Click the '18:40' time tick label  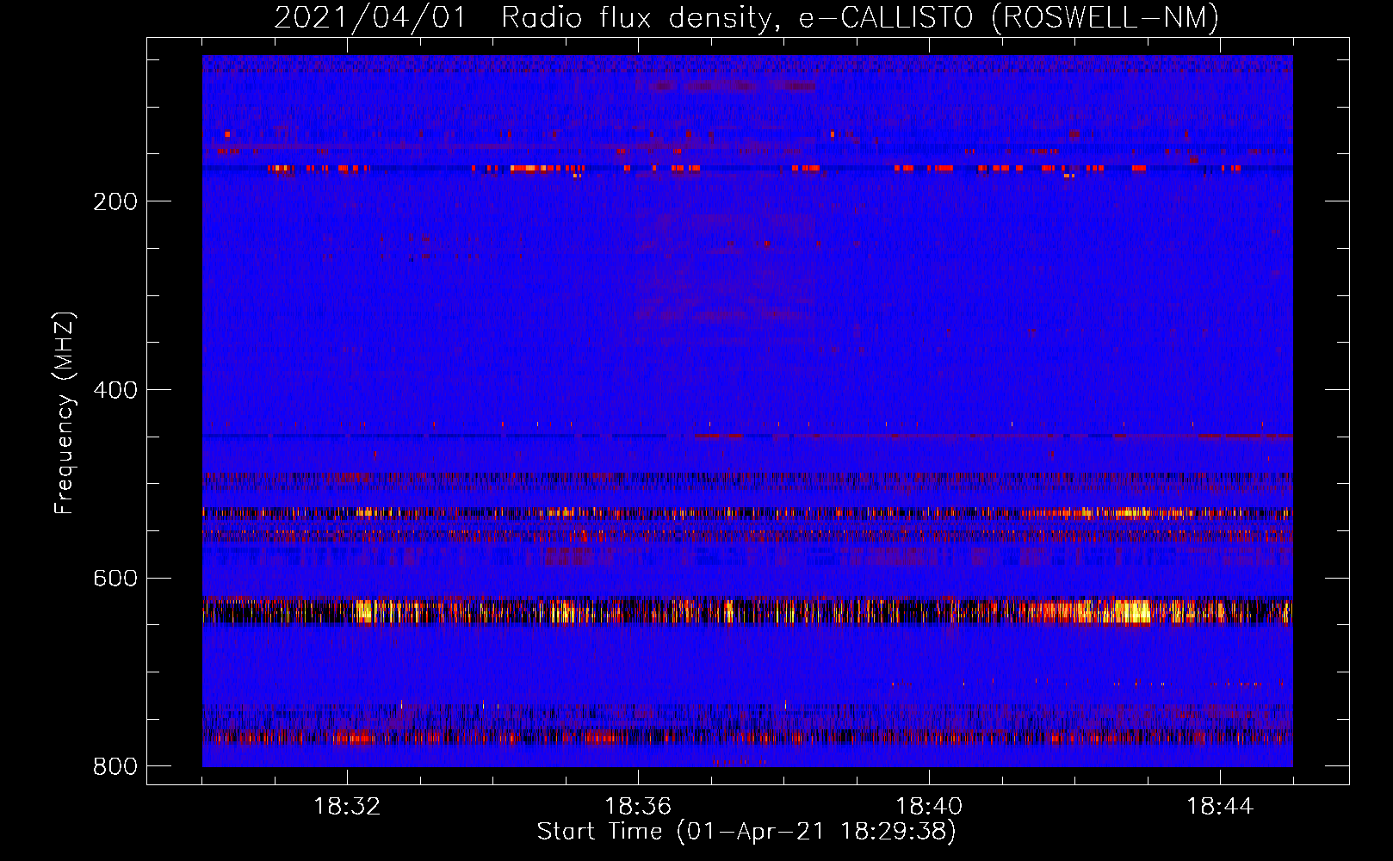click(x=929, y=807)
